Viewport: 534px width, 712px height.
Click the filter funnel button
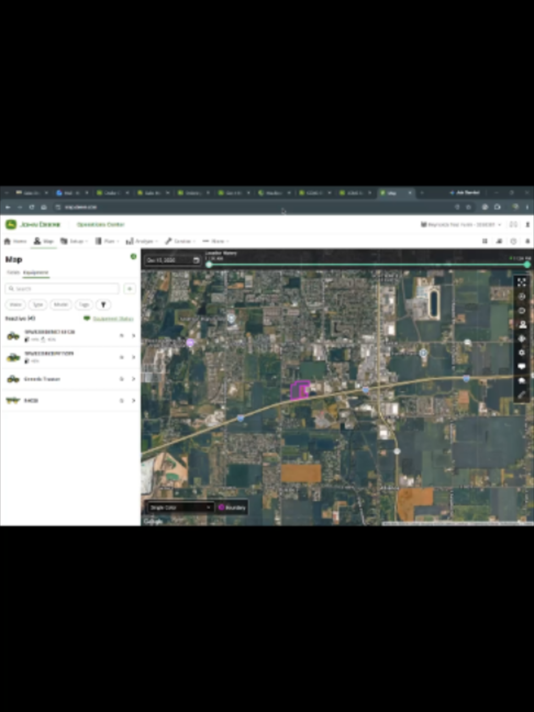103,305
